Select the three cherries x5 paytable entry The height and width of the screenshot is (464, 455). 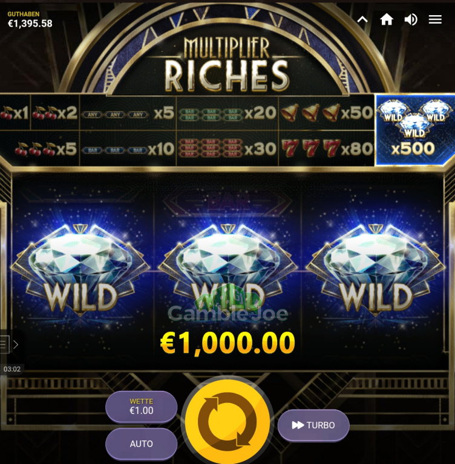coord(45,149)
